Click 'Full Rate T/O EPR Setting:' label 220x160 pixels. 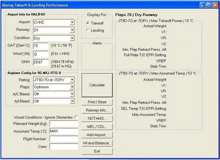(x=145, y=55)
